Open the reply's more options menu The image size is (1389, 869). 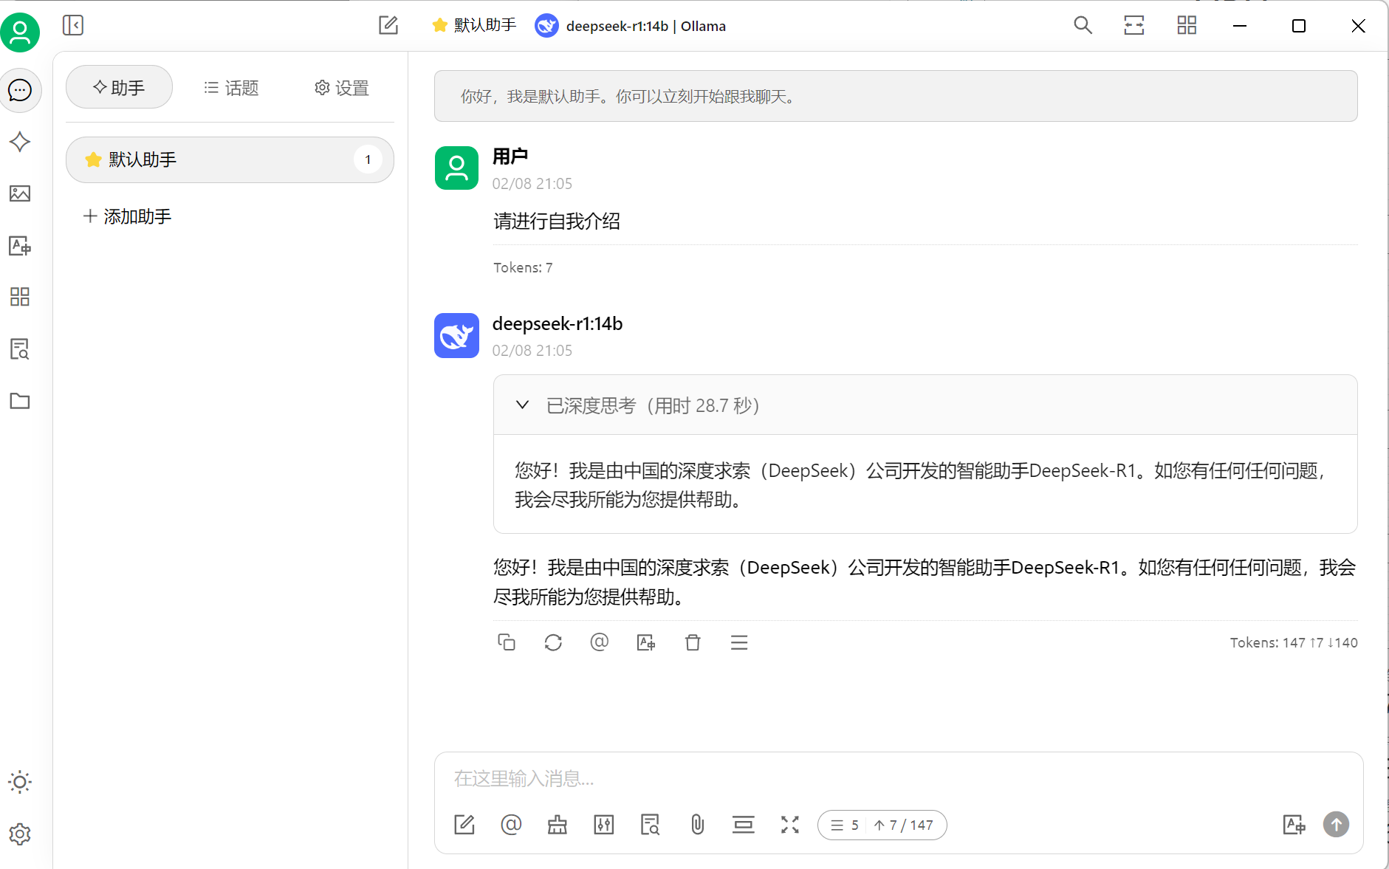[739, 642]
